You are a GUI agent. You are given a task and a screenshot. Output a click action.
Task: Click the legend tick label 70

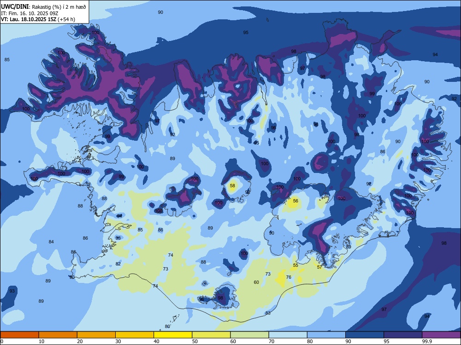pyautogui.click(x=272, y=341)
